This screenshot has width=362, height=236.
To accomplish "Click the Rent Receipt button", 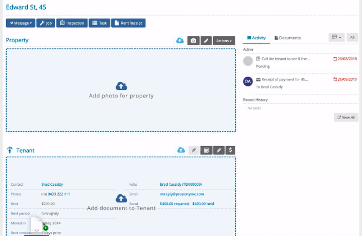I will [x=128, y=23].
